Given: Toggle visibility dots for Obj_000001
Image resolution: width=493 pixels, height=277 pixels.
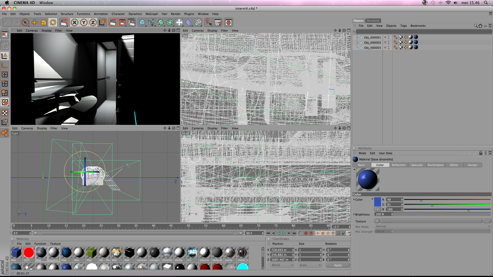Looking at the screenshot, I should (x=388, y=37).
